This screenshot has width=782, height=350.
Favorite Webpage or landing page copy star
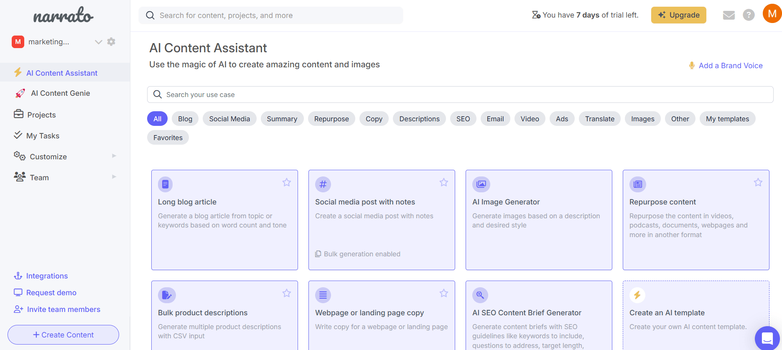tap(444, 293)
